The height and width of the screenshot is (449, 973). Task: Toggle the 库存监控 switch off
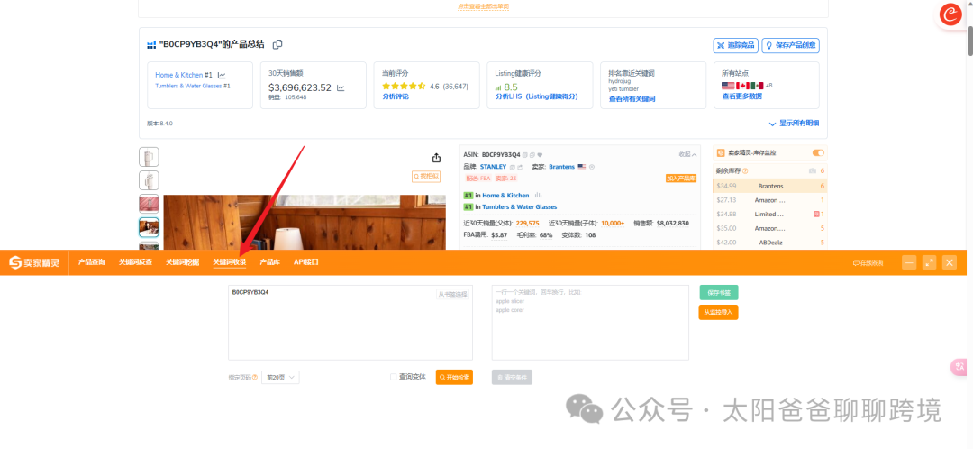click(818, 152)
